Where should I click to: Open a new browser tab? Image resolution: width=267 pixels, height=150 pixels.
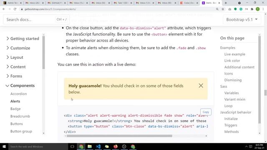[x=226, y=3]
